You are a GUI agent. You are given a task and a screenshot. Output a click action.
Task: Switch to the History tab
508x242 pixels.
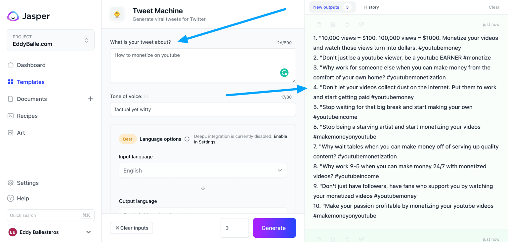coord(371,7)
